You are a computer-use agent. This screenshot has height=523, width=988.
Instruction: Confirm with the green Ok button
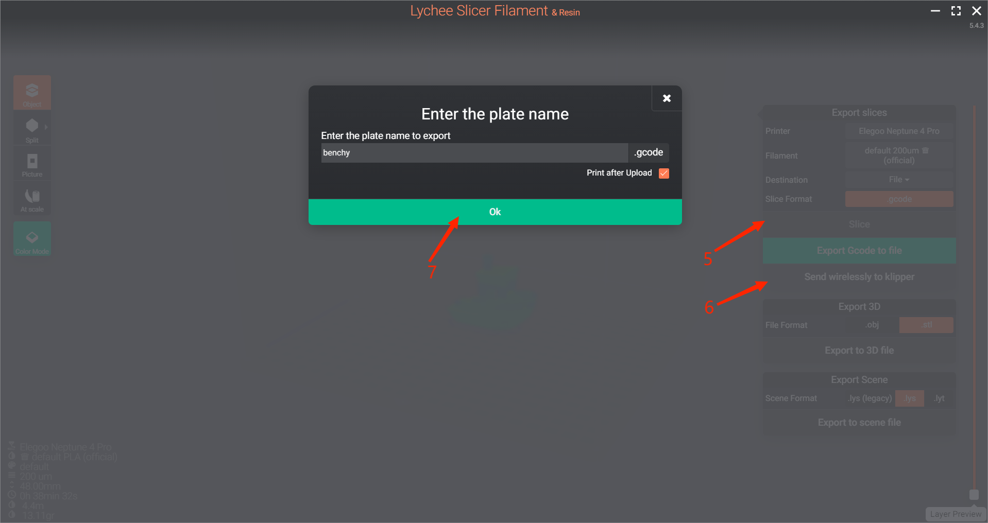(x=495, y=212)
